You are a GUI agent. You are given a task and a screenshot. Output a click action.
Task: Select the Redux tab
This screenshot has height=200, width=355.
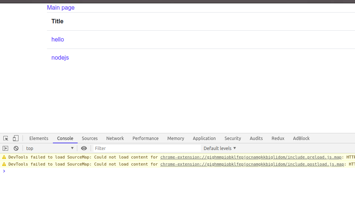[x=278, y=138]
